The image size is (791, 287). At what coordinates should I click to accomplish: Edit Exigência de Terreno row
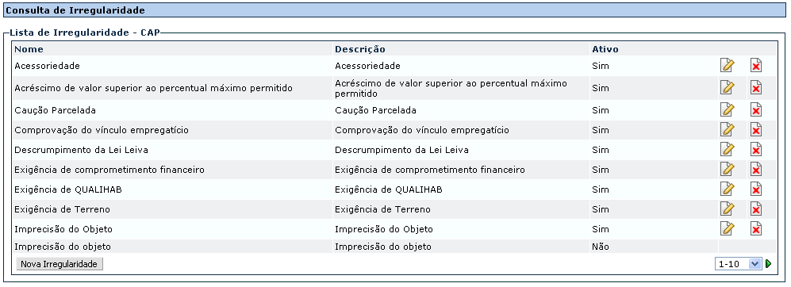(727, 209)
